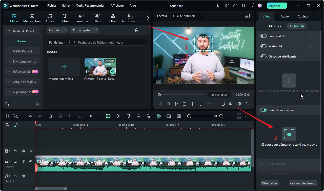The image size is (324, 191).
Task: Open the Outils Recommandés menu
Action: point(90,6)
